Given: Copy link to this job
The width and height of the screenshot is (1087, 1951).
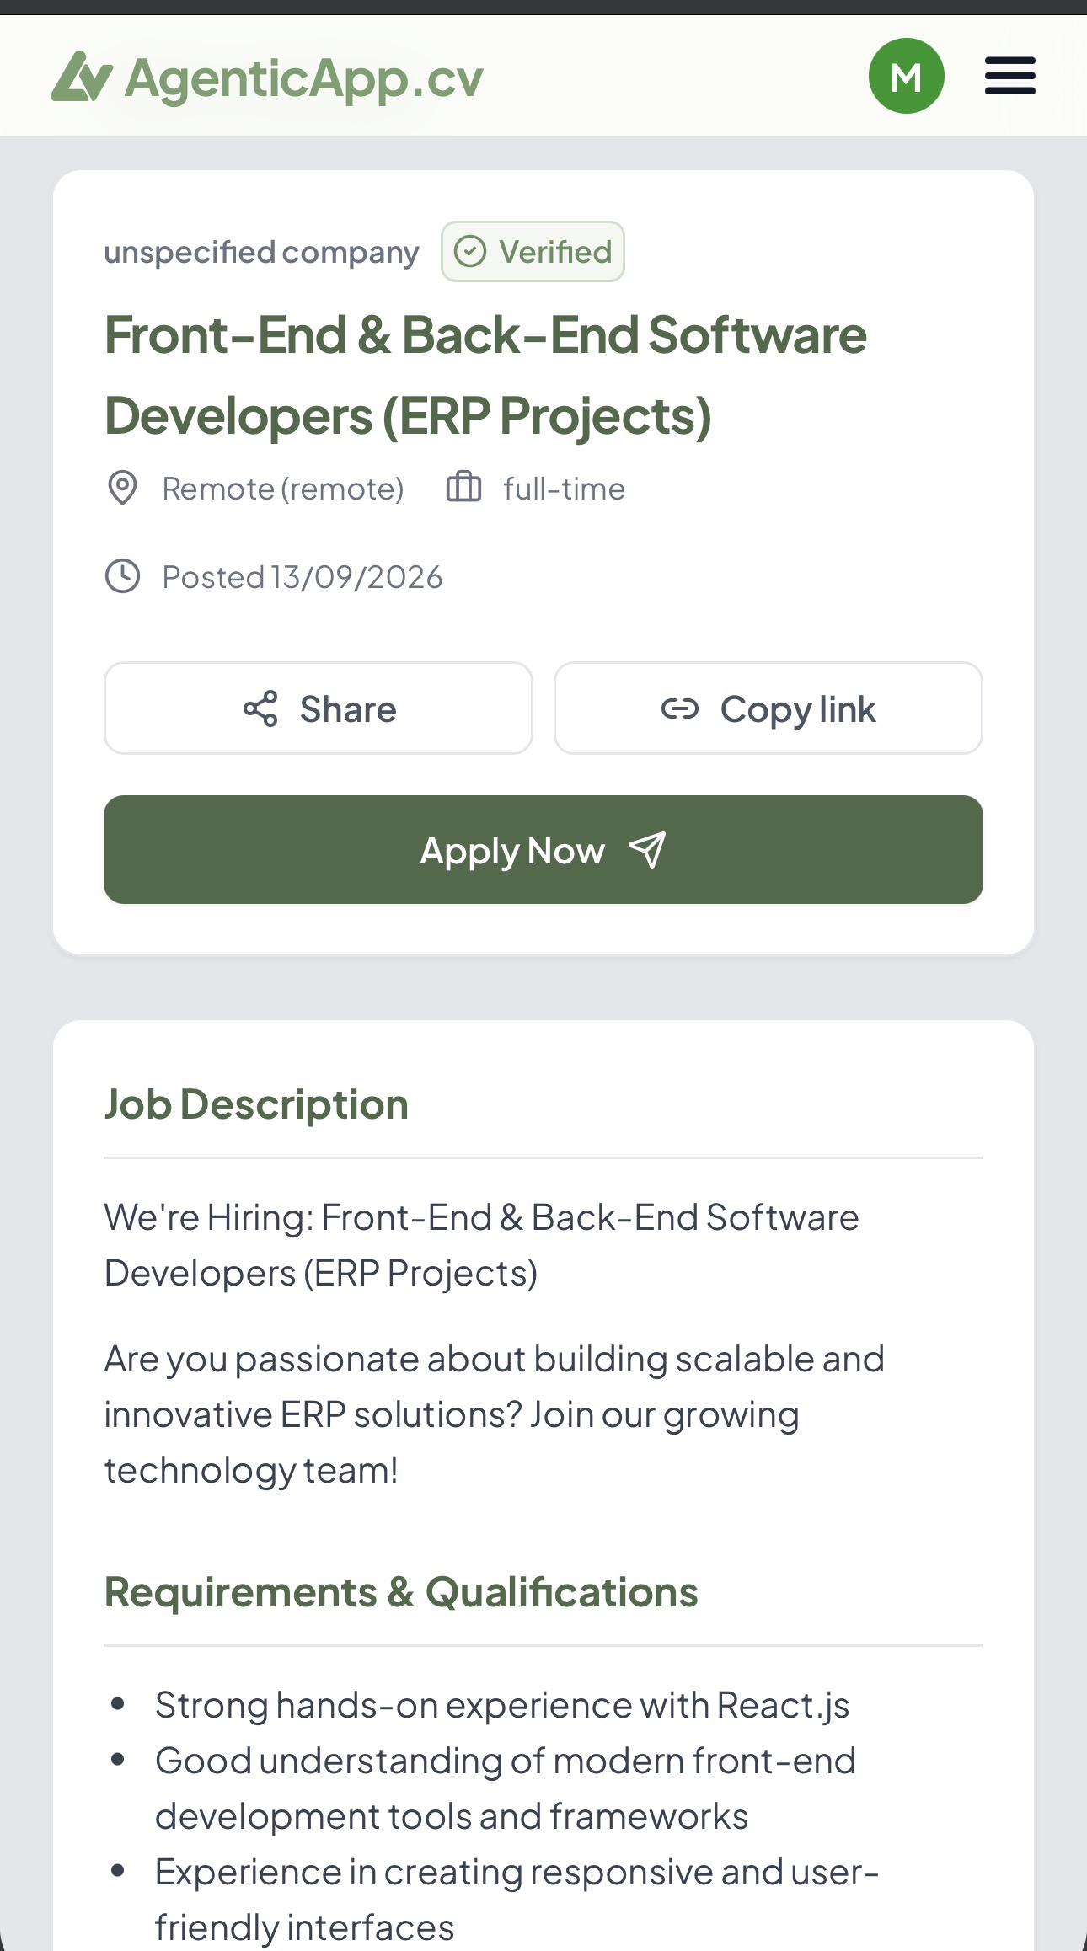Looking at the screenshot, I should click(x=768, y=708).
